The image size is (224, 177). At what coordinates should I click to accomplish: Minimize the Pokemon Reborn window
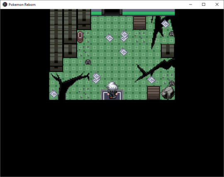(x=190, y=5)
